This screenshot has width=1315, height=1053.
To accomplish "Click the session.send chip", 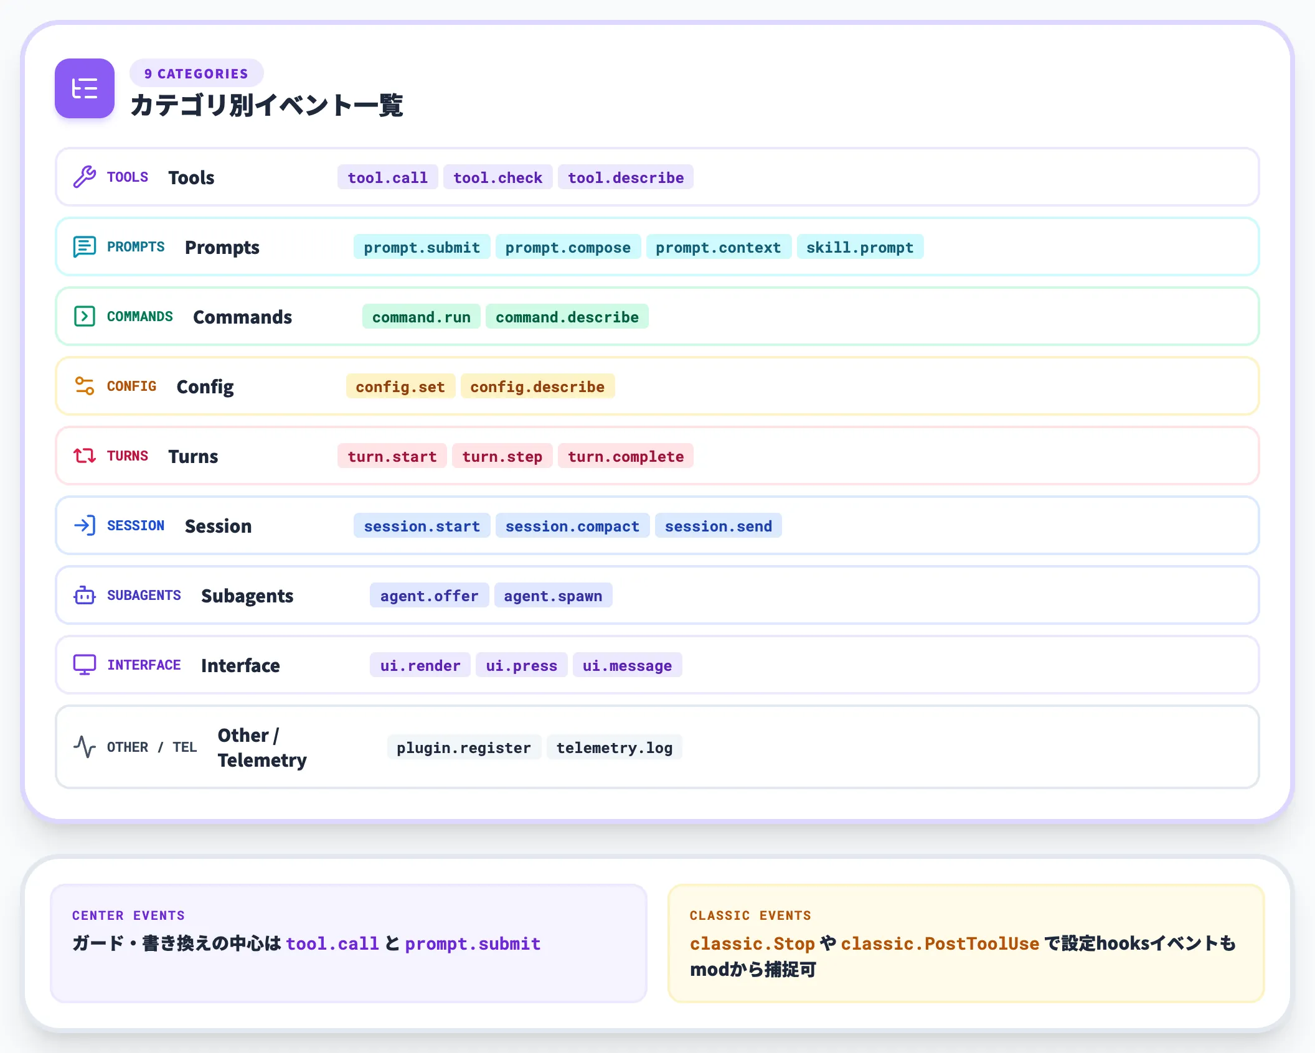I will coord(719,526).
